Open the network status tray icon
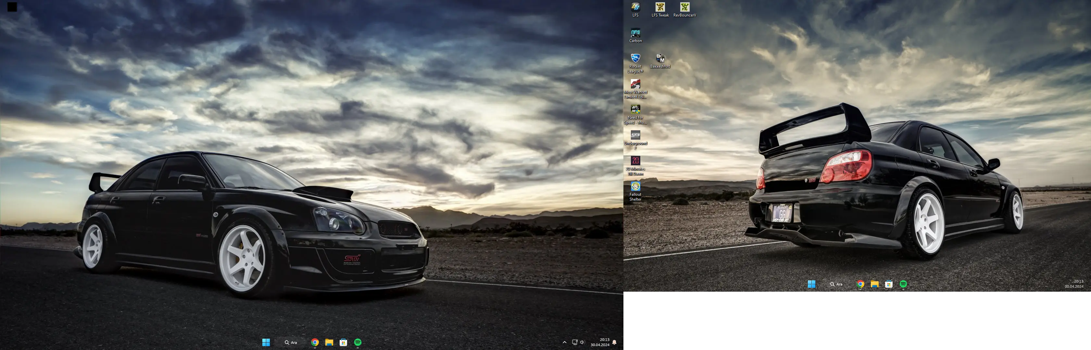Screen dimensions: 1091x350 575,343
